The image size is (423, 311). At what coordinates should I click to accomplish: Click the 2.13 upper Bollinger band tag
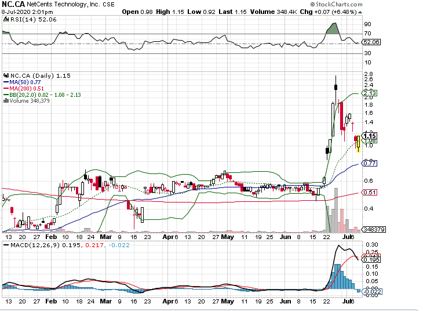tap(370, 93)
